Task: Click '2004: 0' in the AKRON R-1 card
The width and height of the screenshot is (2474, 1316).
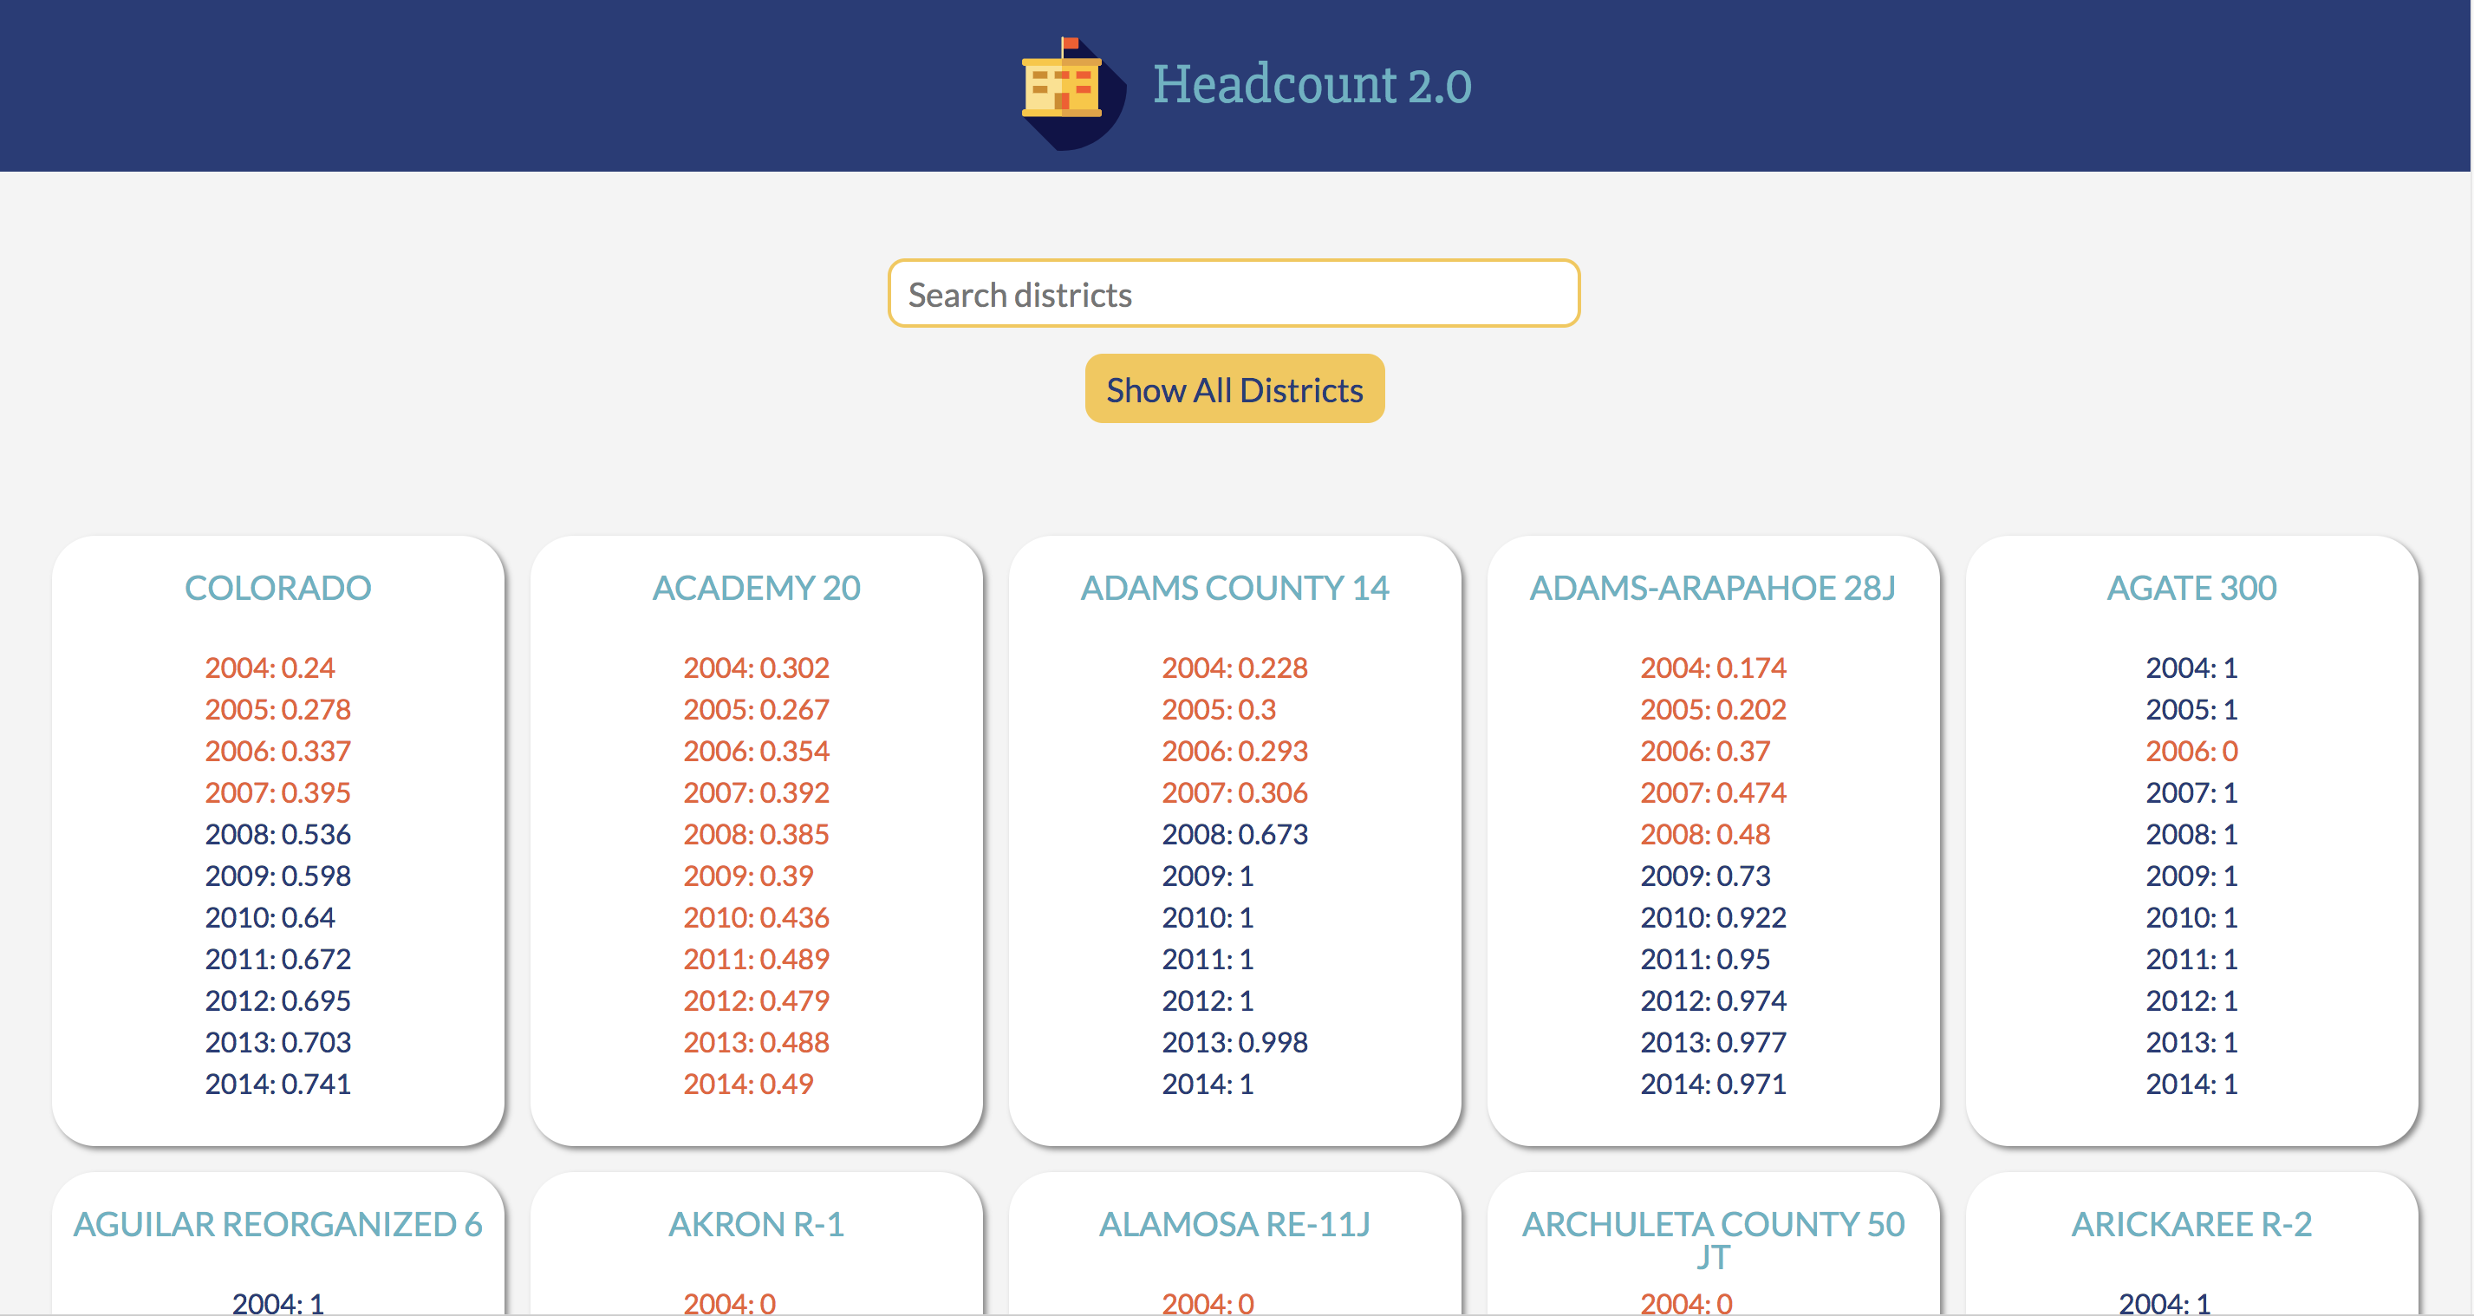Action: point(730,1304)
